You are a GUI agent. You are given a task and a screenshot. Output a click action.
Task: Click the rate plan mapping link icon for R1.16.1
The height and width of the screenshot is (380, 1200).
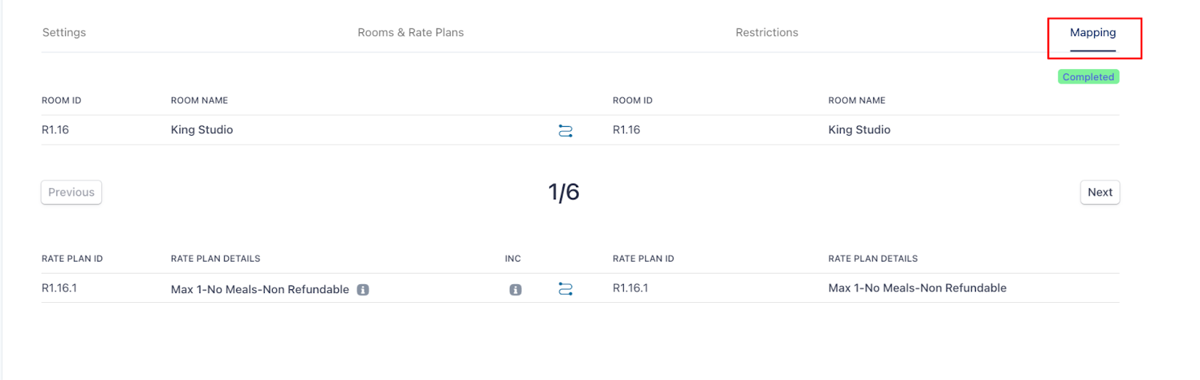coord(565,289)
